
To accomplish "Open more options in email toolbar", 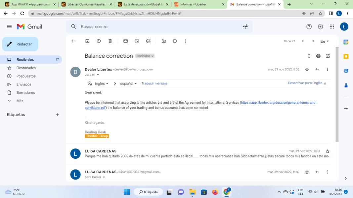I will point(186,41).
